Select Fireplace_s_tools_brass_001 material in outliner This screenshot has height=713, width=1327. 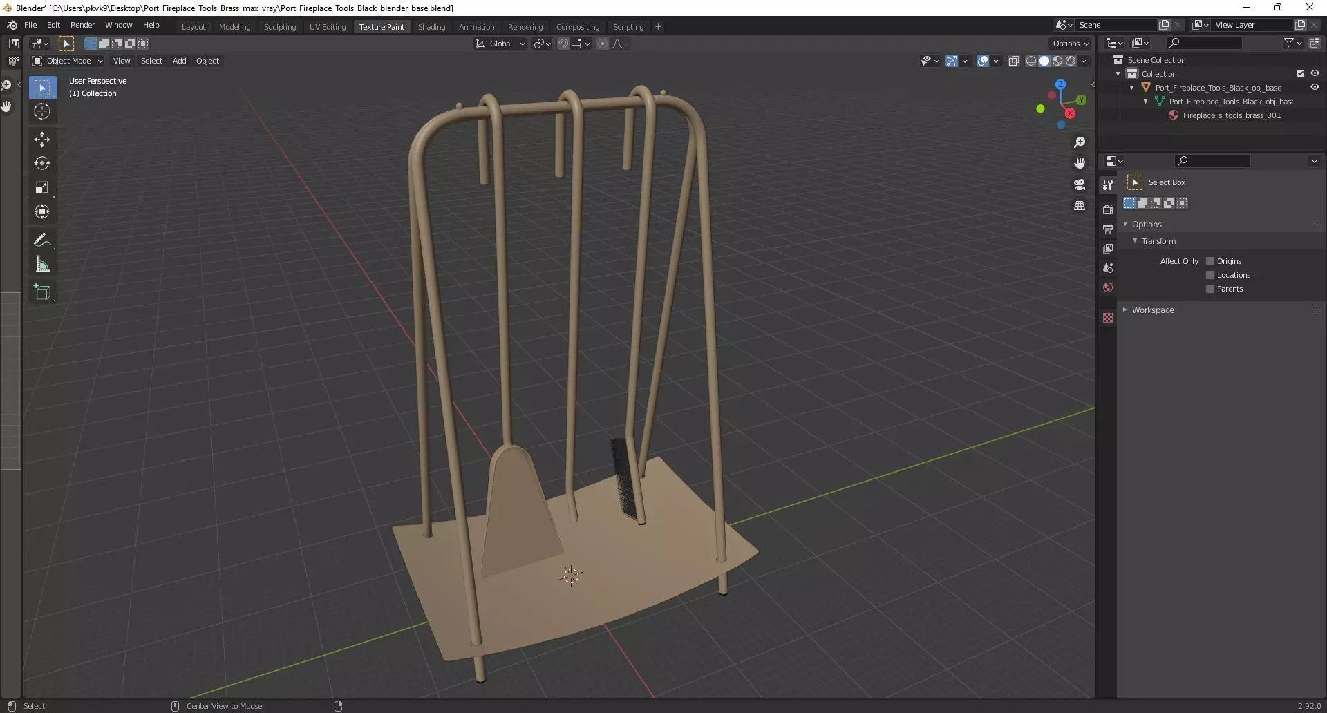pos(1231,115)
